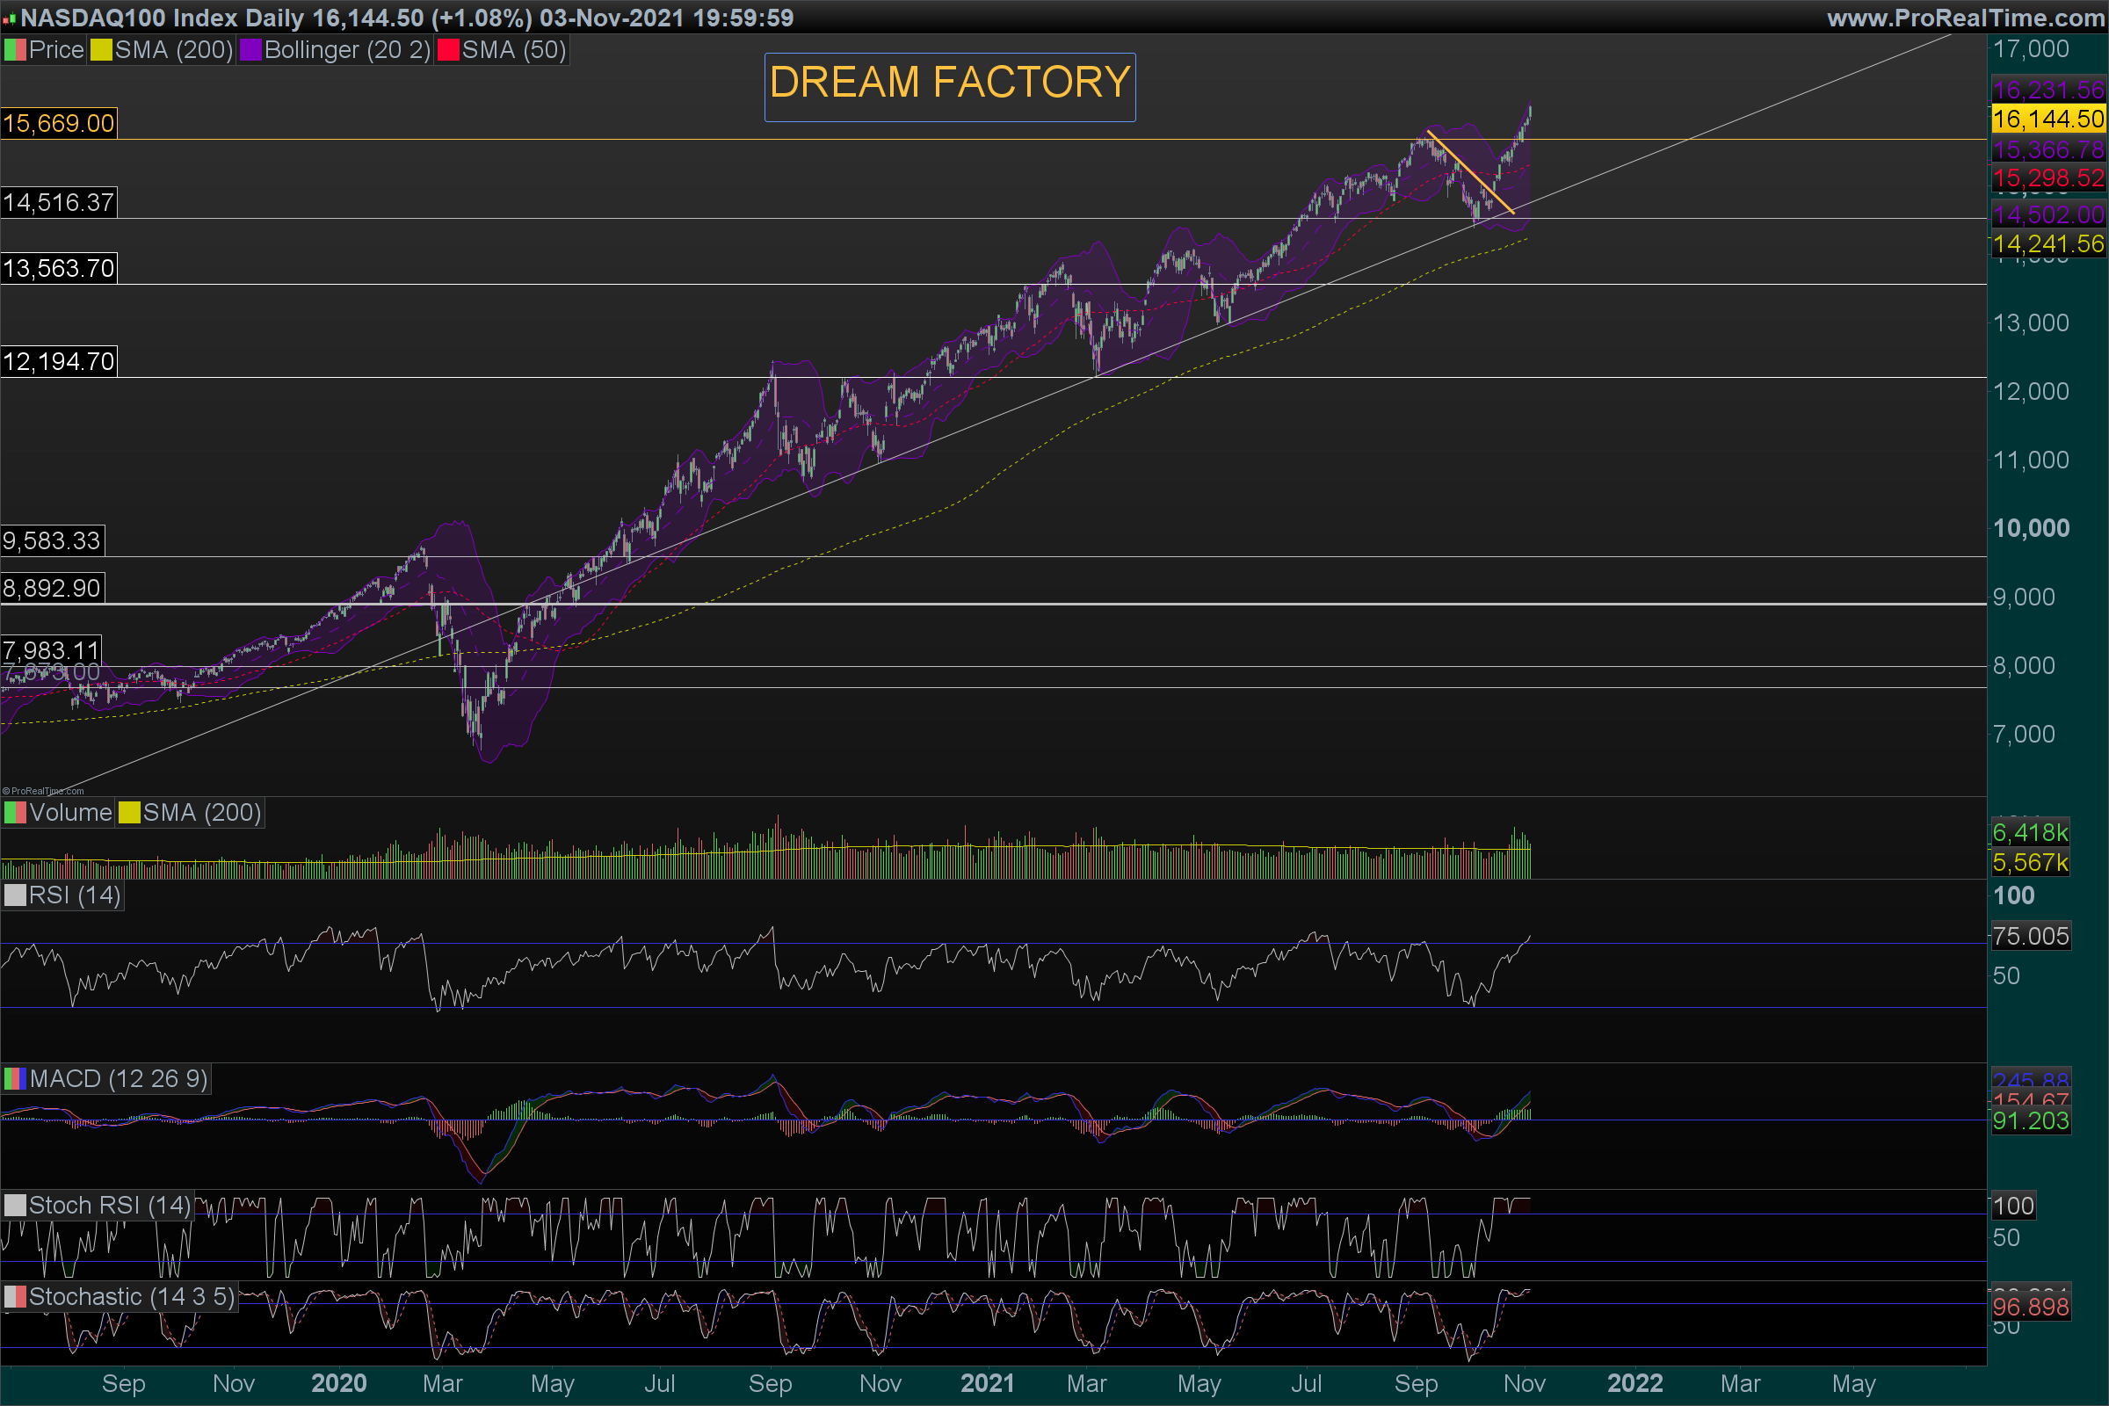This screenshot has width=2109, height=1406.
Task: Click the Volume panel legend icon
Action: [x=15, y=814]
